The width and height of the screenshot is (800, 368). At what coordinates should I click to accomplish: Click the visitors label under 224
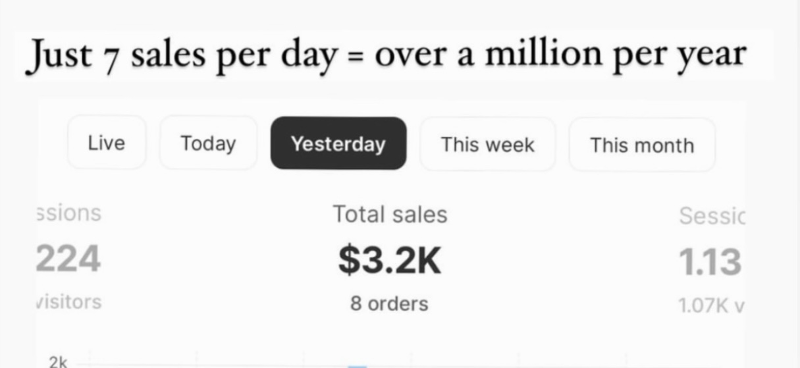click(68, 302)
